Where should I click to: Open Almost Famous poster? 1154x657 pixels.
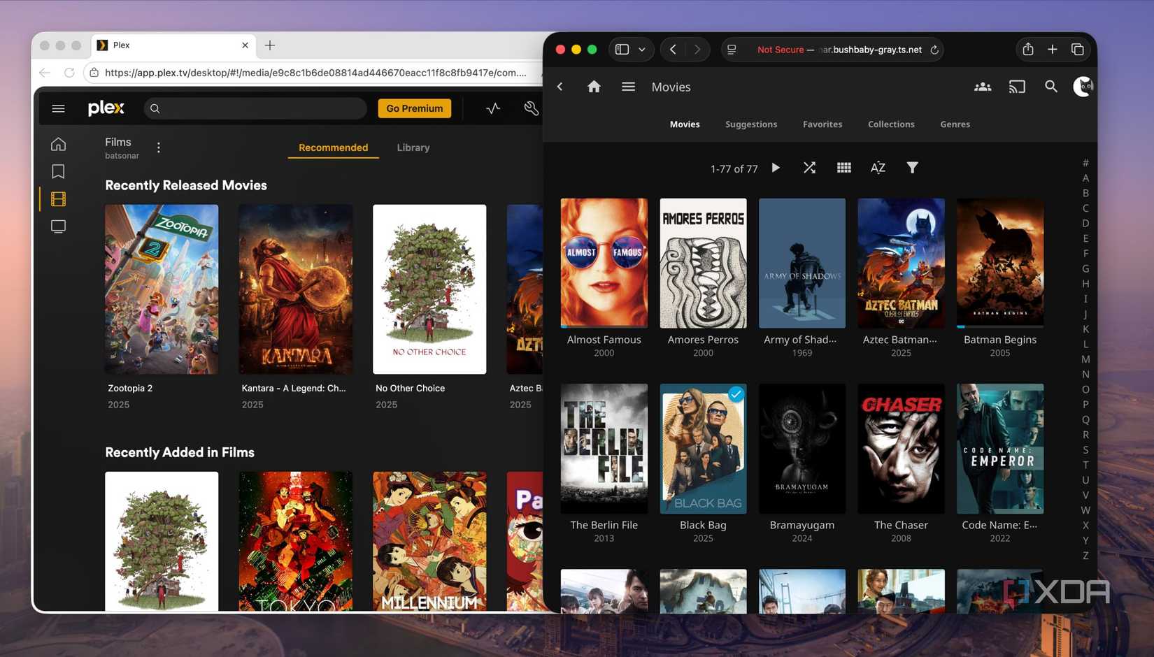click(604, 263)
